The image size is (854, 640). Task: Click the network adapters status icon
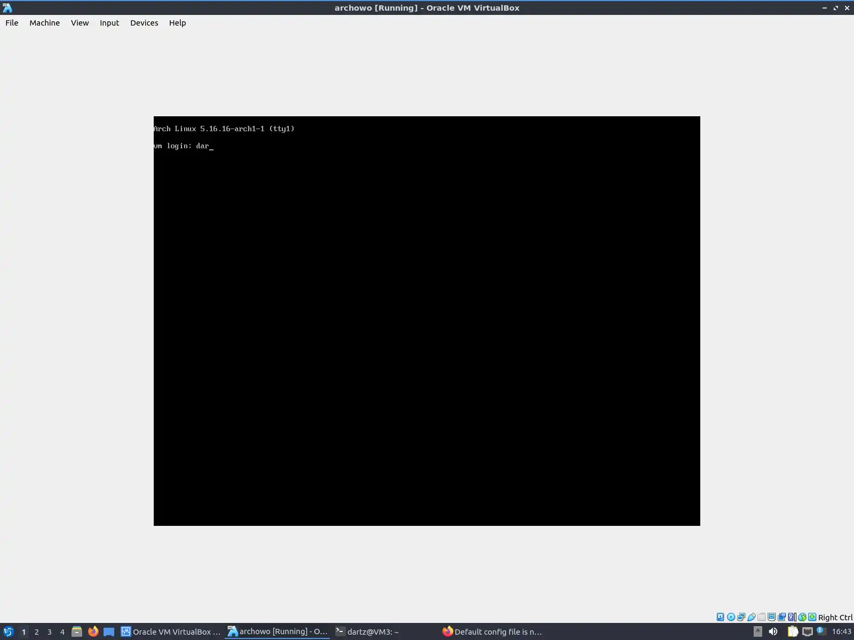click(x=741, y=617)
